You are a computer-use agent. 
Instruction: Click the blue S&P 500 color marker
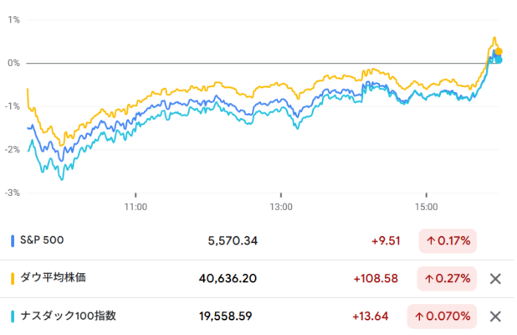coord(13,241)
